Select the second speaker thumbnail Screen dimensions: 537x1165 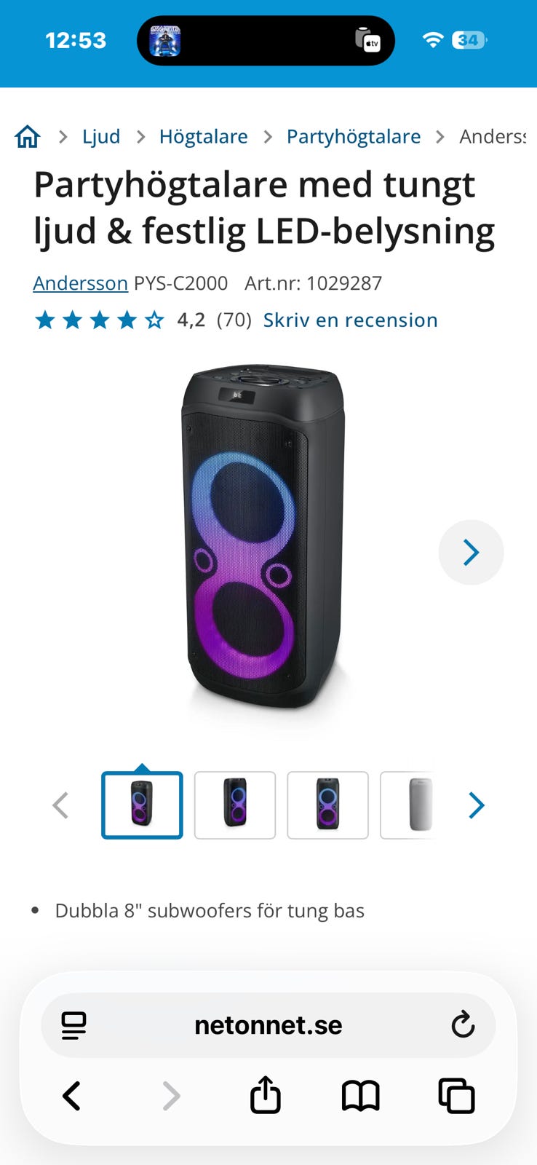[x=235, y=805]
